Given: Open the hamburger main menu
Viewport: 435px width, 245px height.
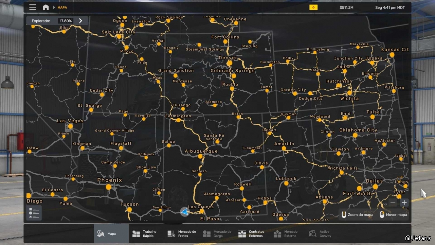Looking at the screenshot, I should (x=33, y=7).
